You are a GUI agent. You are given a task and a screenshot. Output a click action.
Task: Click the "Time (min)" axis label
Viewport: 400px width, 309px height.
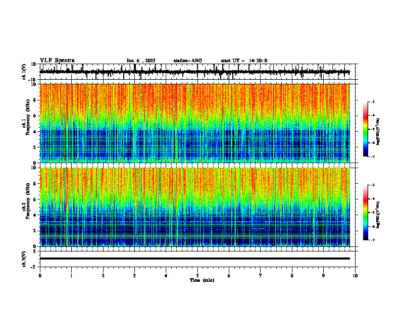point(202,280)
